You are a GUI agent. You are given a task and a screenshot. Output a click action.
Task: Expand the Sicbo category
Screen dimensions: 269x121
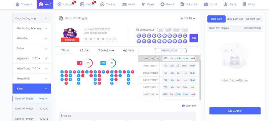[32, 49]
